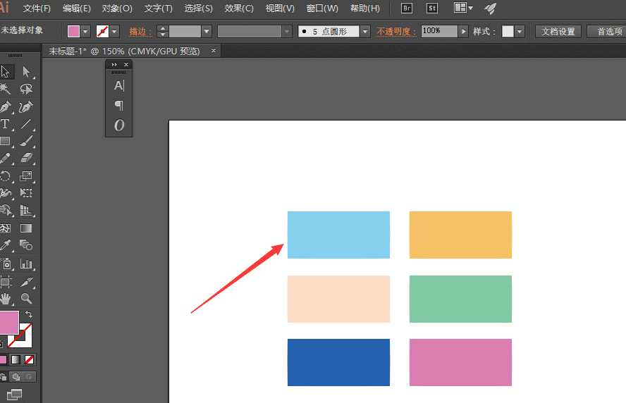Select the Rectangle tool
The height and width of the screenshot is (403, 626).
coord(6,142)
